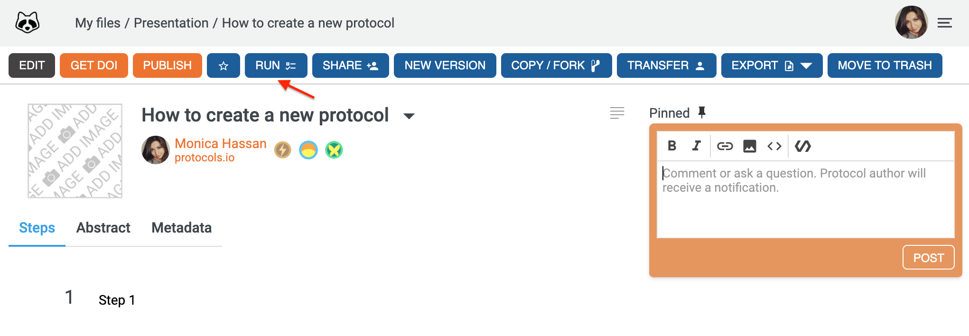Screen dimensions: 969x336
Task: Click the butterfly badge on the author profile
Action: point(334,149)
